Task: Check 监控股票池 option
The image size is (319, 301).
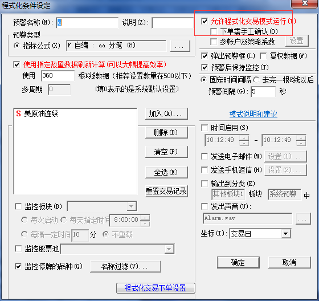Action: click(18, 249)
